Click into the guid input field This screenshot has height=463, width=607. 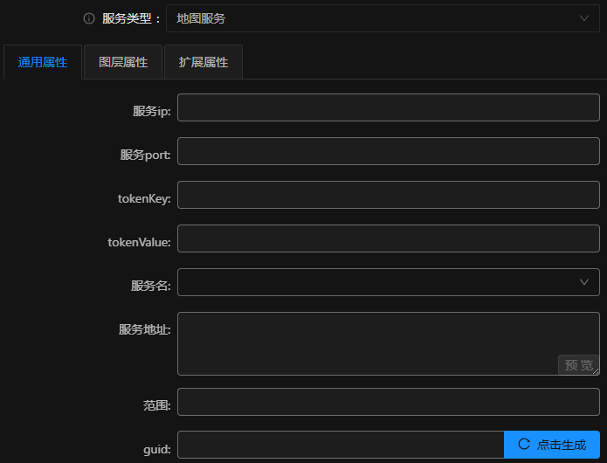341,445
